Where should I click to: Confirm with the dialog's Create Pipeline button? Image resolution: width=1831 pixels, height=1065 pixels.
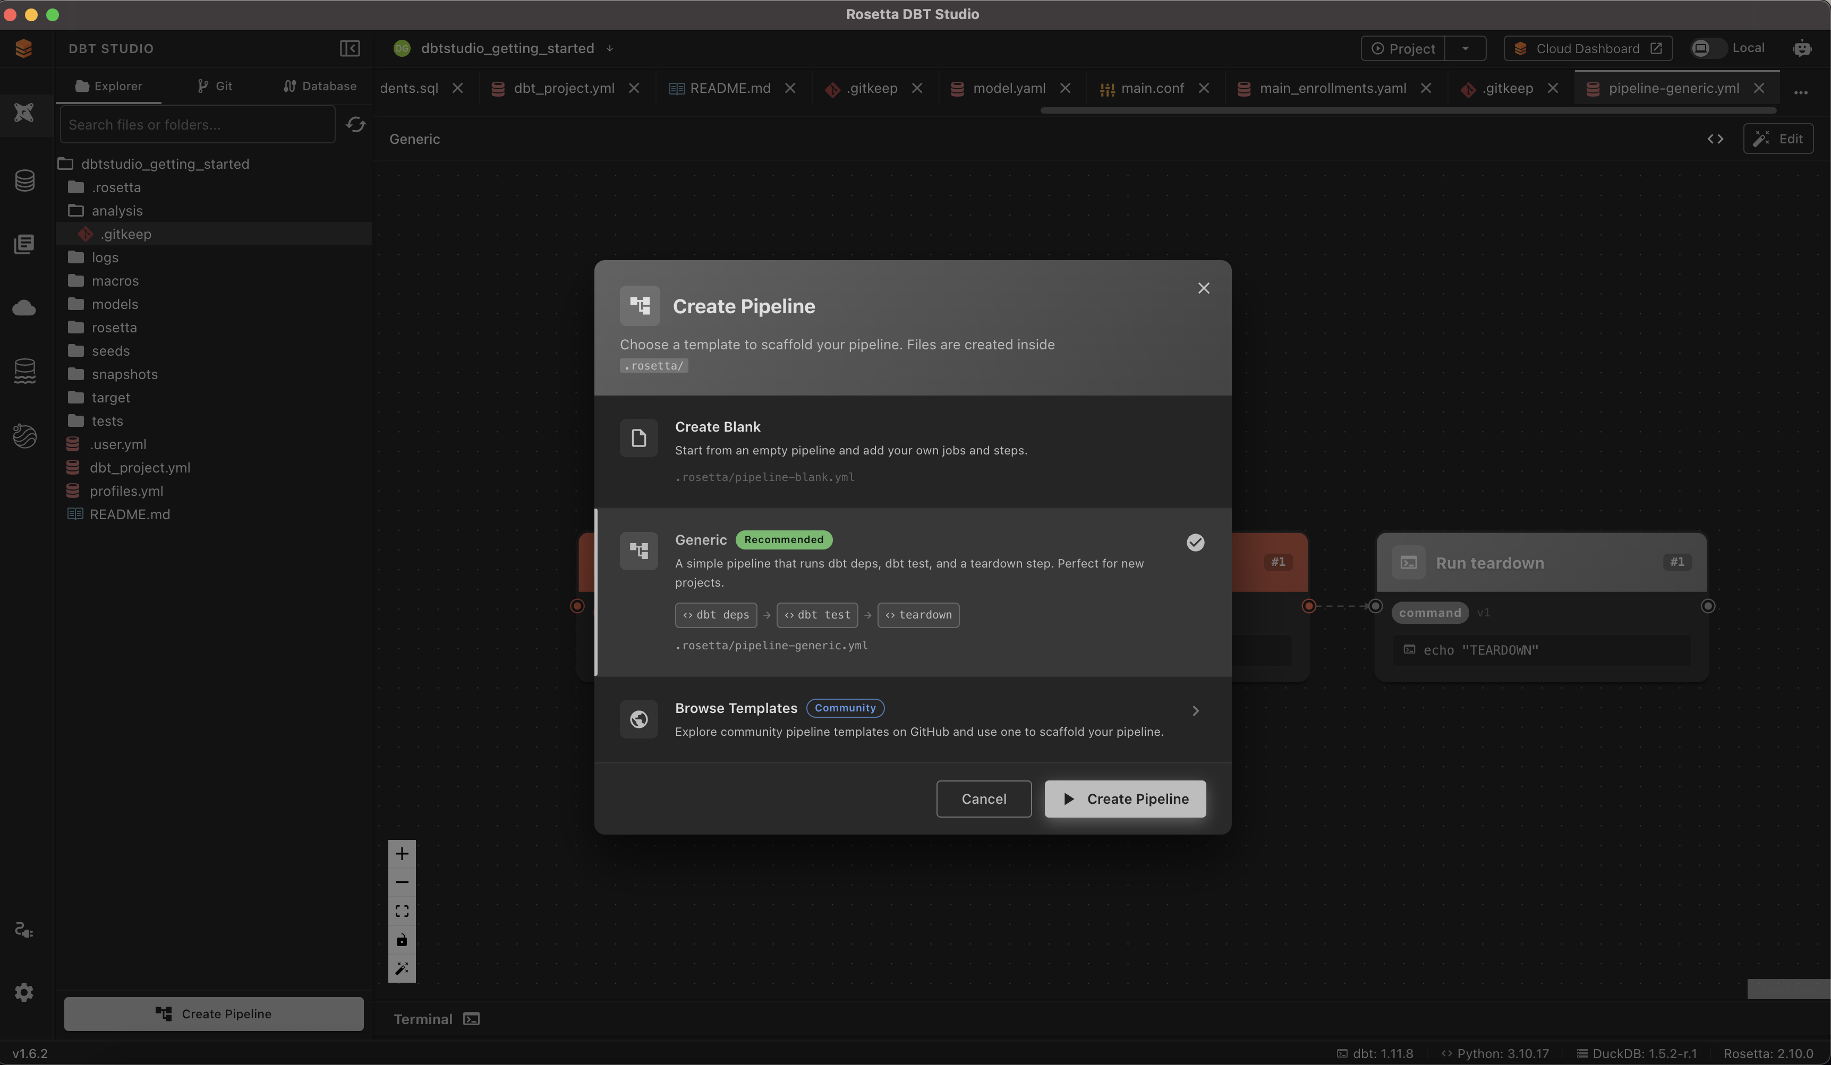(1125, 798)
